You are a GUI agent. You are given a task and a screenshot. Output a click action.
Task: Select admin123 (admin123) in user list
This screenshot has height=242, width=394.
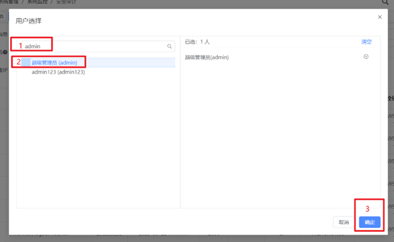coord(58,72)
